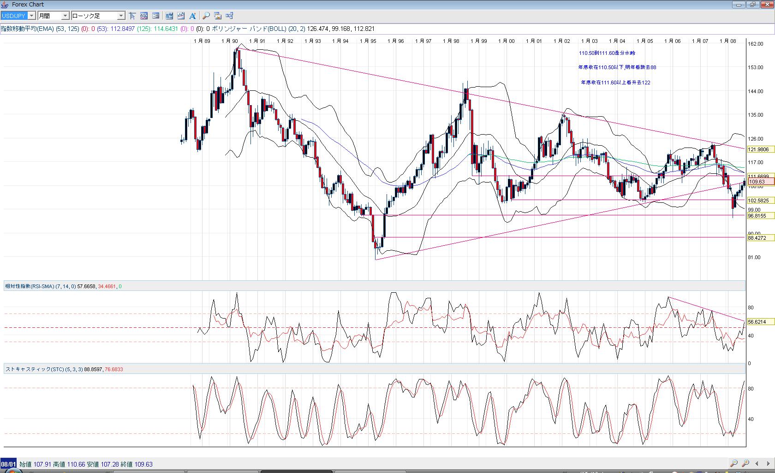Expand the 月間 timeframe dropdown
The height and width of the screenshot is (473, 775).
65,16
